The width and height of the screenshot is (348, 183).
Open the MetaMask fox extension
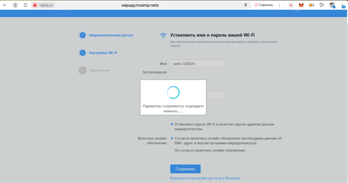(301, 5)
